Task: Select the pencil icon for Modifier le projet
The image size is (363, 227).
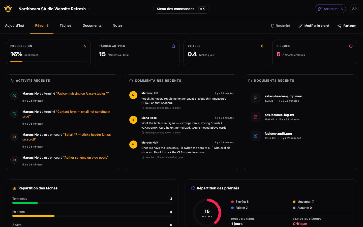Action: point(300,25)
